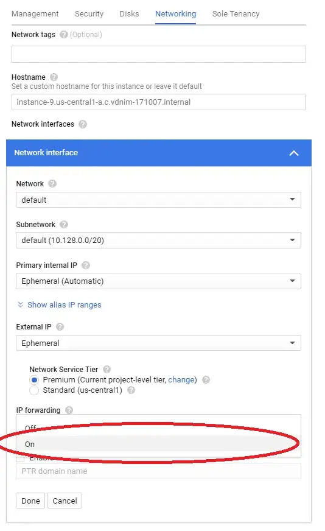Image resolution: width=325 pixels, height=531 pixels.
Task: Choose On in IP forwarding list
Action: [x=158, y=444]
